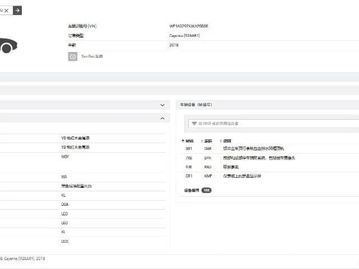Click the Cayenne (92AAR1) order type

pyautogui.click(x=184, y=36)
